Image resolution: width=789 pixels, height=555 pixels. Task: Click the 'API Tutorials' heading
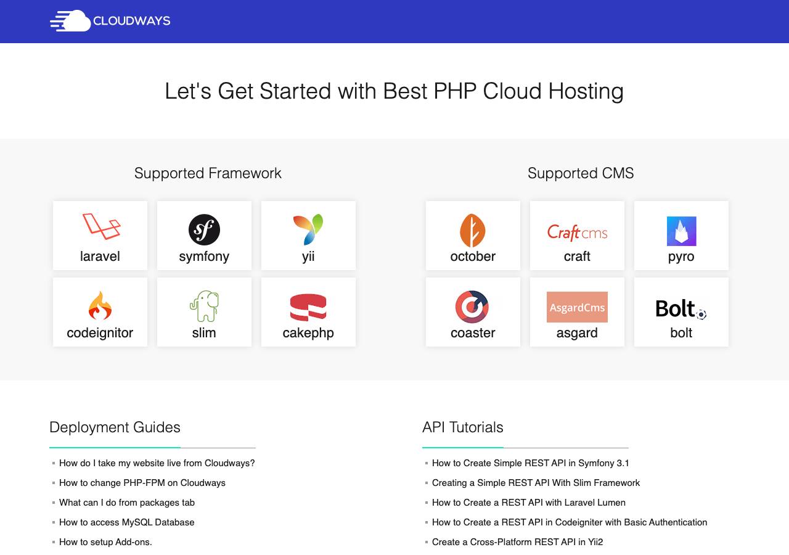point(463,427)
